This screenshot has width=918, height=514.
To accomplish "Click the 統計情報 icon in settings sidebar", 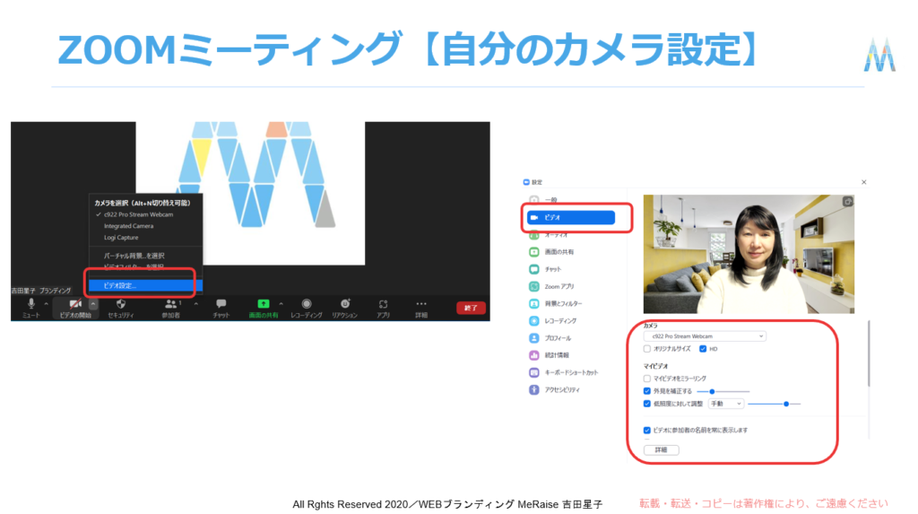I will (534, 355).
